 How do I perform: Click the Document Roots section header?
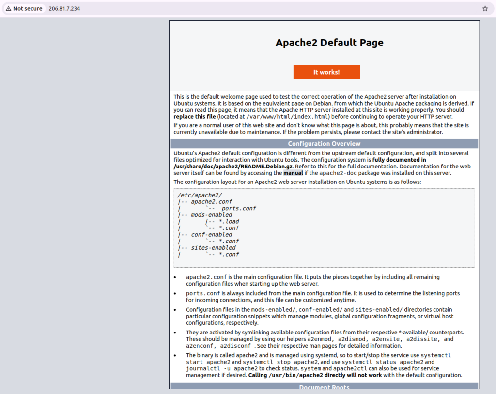coord(324,386)
